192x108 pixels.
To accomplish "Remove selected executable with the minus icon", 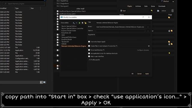I will (76, 23).
